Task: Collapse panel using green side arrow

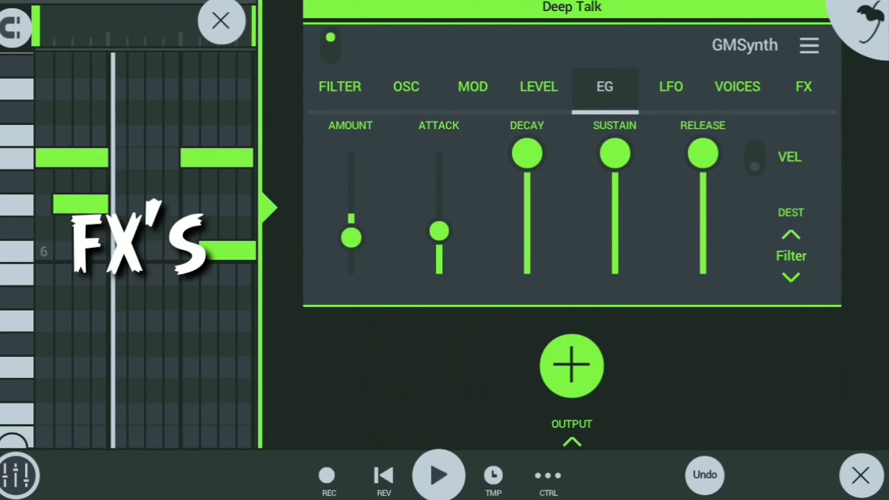Action: point(269,208)
